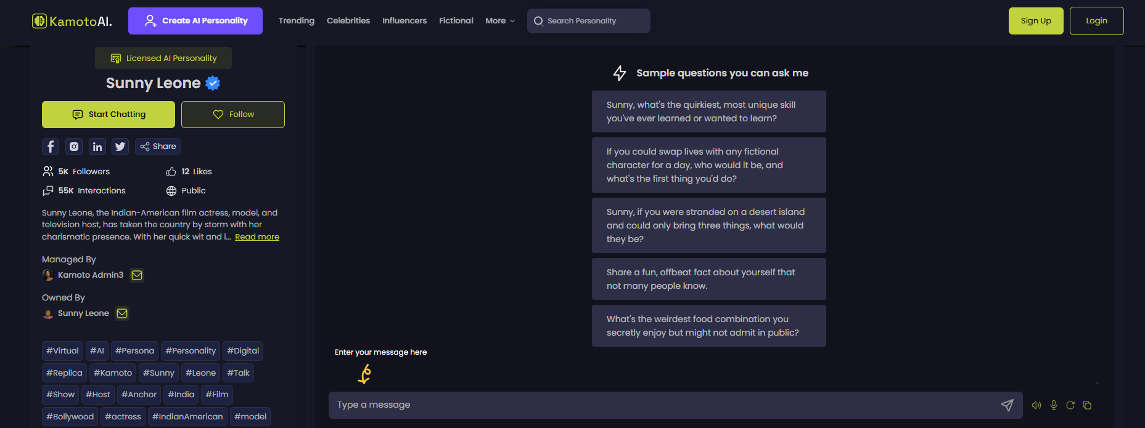Image resolution: width=1145 pixels, height=428 pixels.
Task: Click Create AI Personality button
Action: tap(195, 21)
